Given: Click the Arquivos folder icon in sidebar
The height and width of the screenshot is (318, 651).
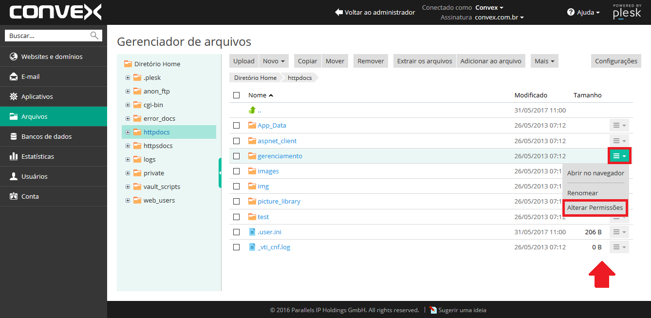Looking at the screenshot, I should 14,116.
